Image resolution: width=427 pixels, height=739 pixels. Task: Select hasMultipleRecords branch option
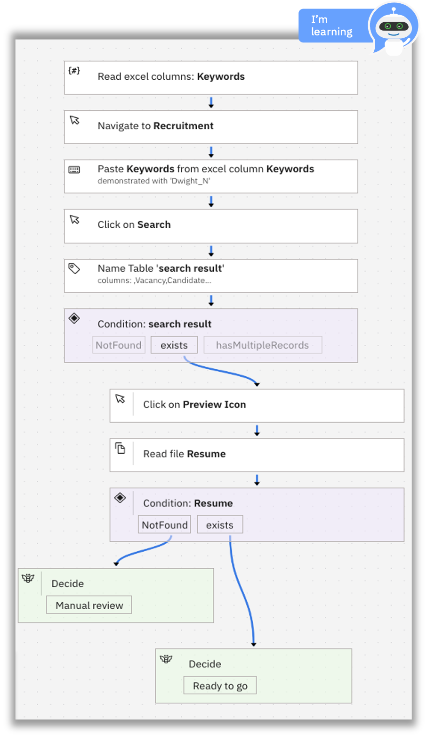pos(263,345)
